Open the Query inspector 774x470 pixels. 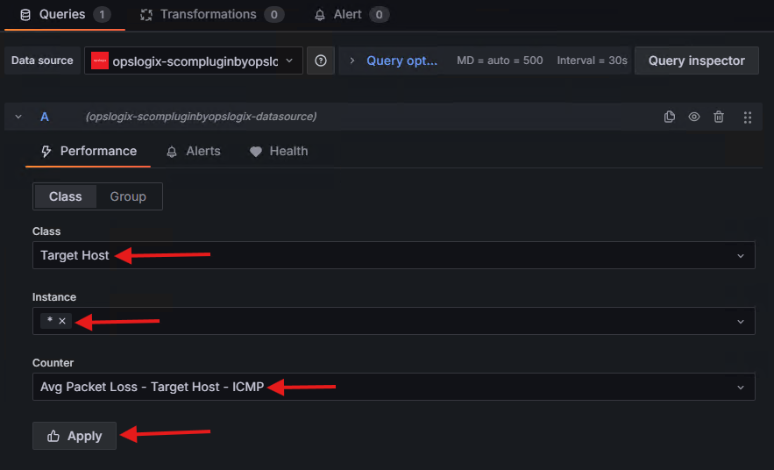696,61
